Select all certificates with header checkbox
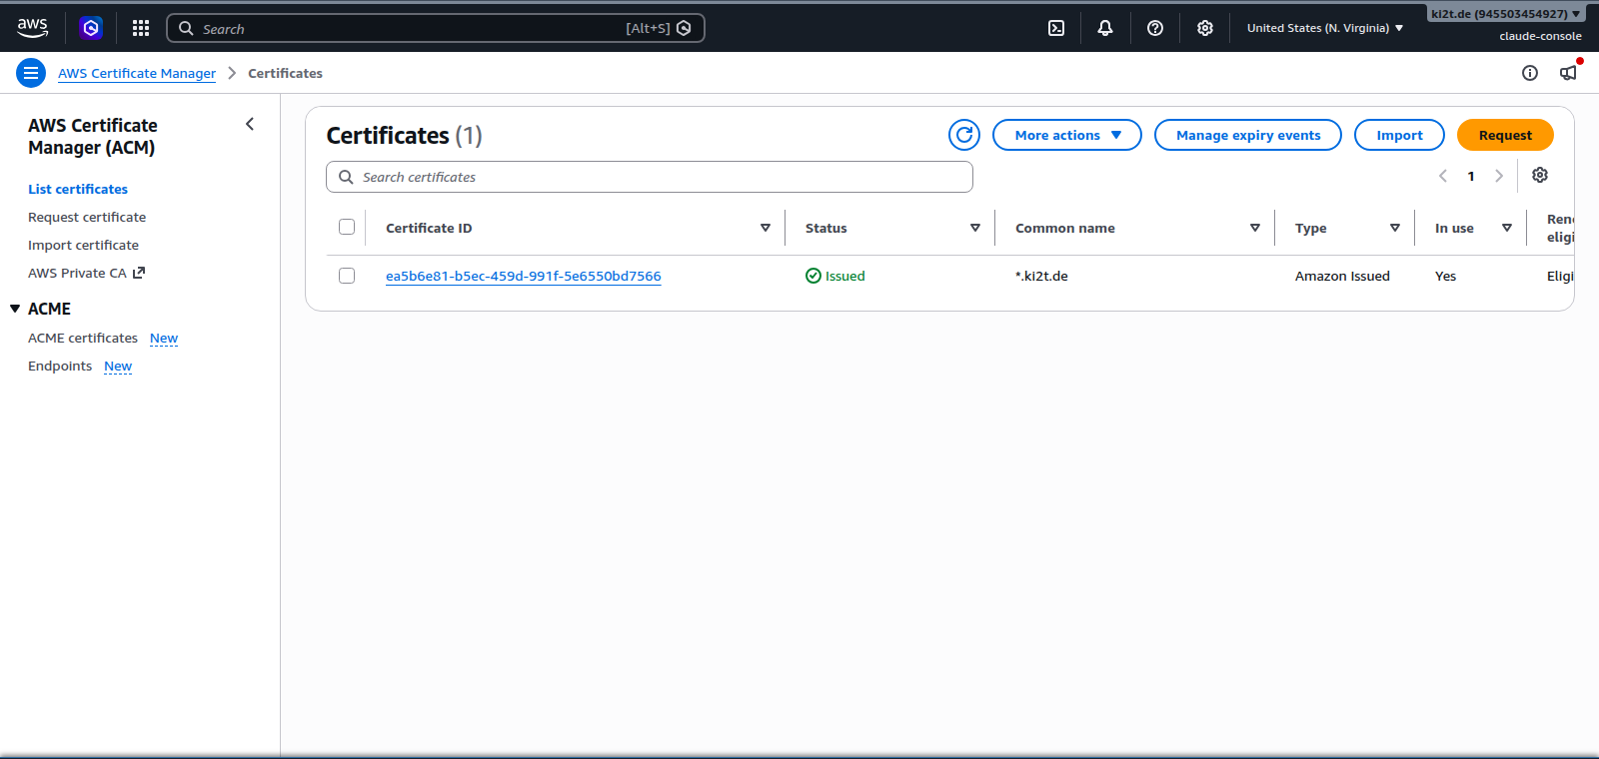The height and width of the screenshot is (759, 1599). (x=347, y=227)
